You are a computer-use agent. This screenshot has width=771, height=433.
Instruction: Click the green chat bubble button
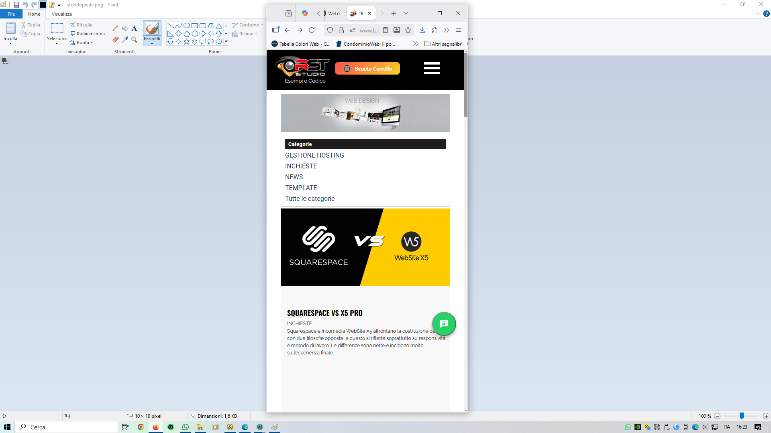[444, 324]
